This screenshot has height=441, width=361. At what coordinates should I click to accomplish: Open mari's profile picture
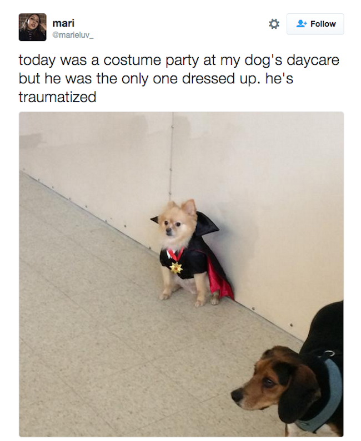point(32,27)
